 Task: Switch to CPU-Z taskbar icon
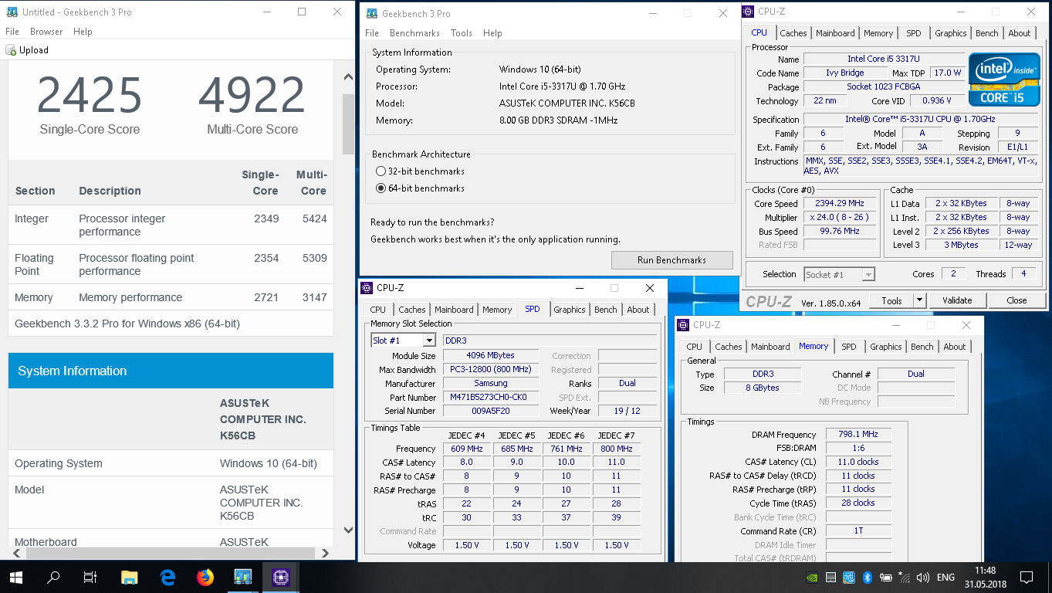(x=280, y=577)
